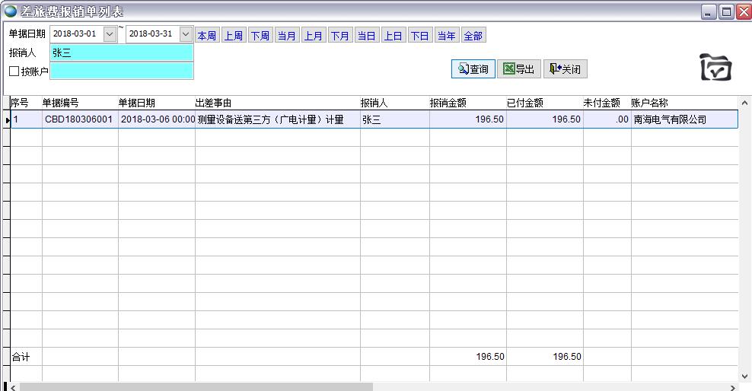The width and height of the screenshot is (752, 391).
Task: Select the 上月 date shortcut
Action: click(x=313, y=36)
